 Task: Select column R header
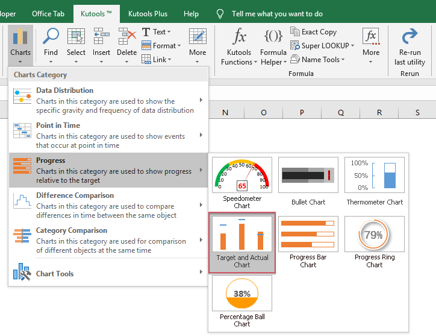click(x=379, y=113)
